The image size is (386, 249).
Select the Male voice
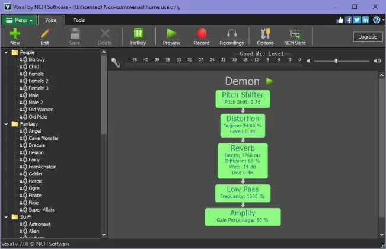[33, 95]
